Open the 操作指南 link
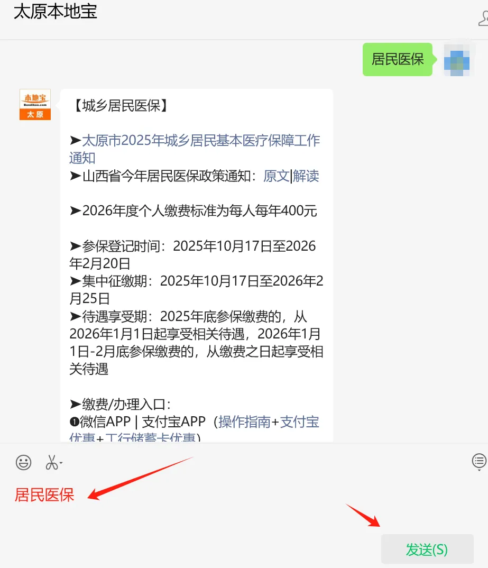 244,422
